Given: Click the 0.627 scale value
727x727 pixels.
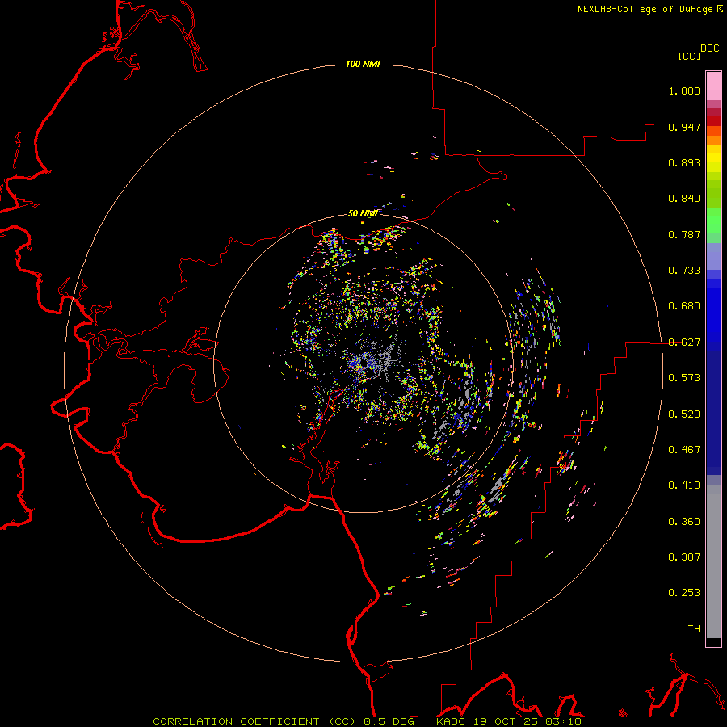Looking at the screenshot, I should [x=684, y=342].
